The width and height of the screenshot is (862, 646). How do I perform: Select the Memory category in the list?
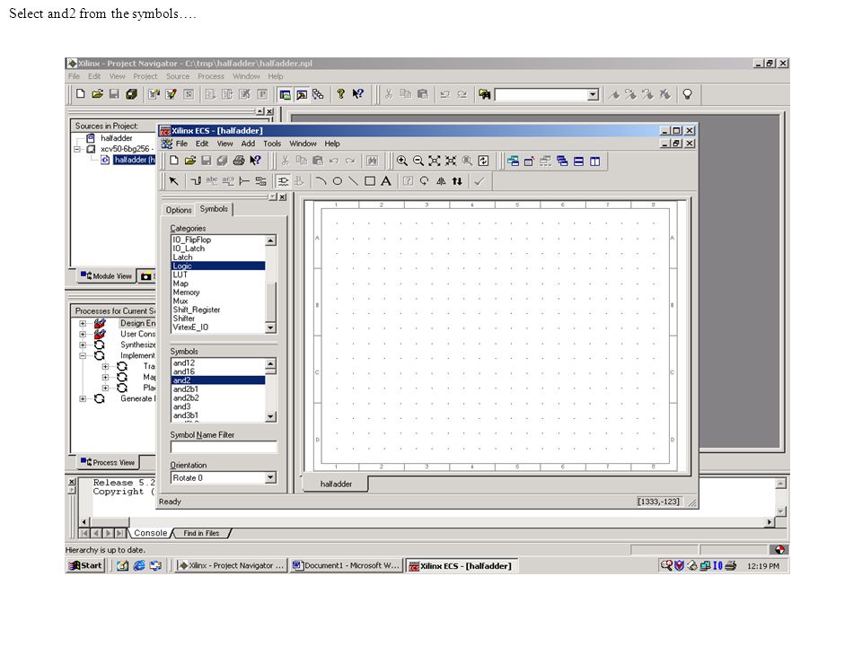click(x=218, y=292)
